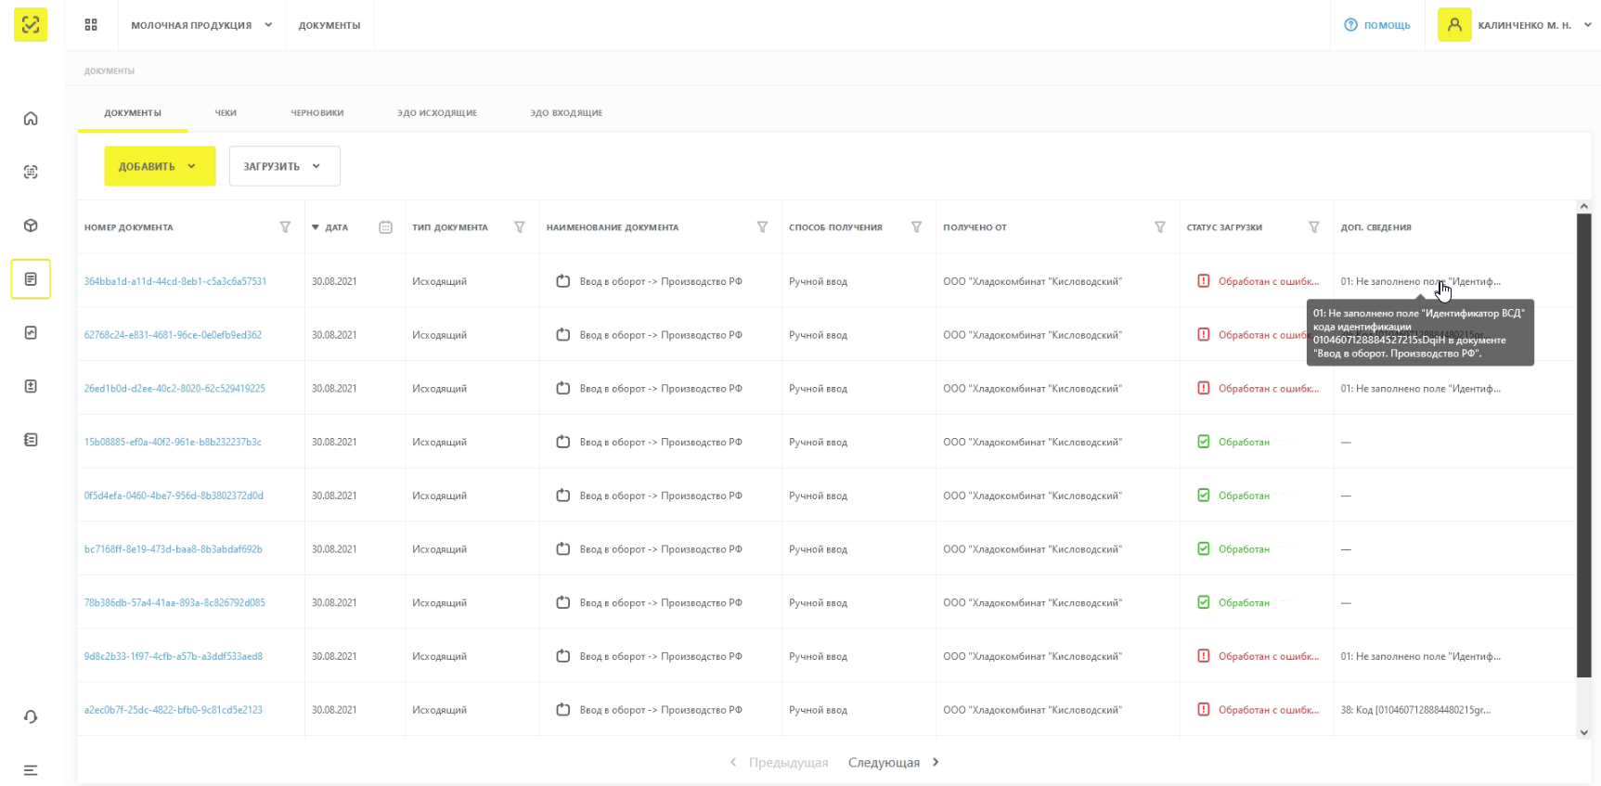Expand the Загрузить dropdown
The height and width of the screenshot is (786, 1601).
tap(284, 166)
